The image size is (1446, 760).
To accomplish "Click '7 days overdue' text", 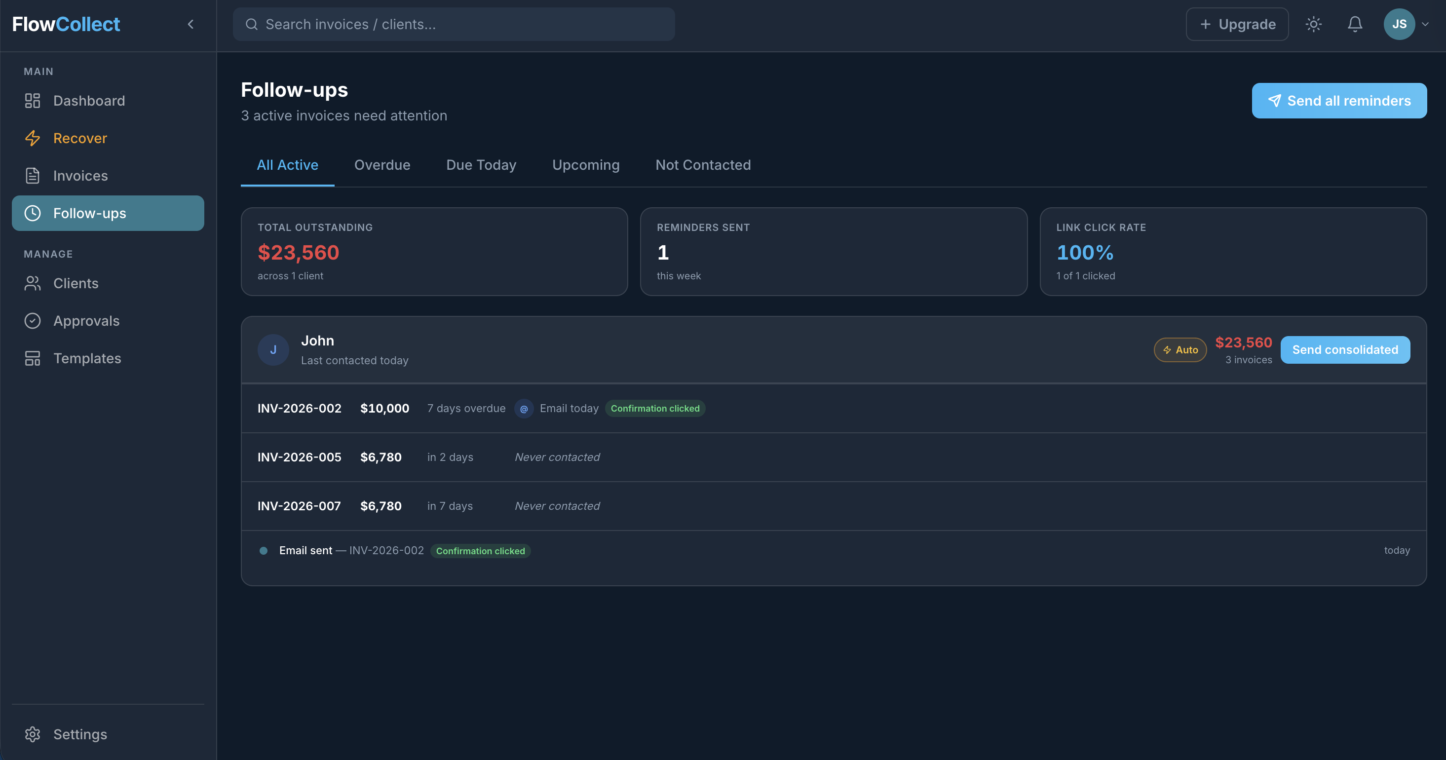I will click(466, 408).
